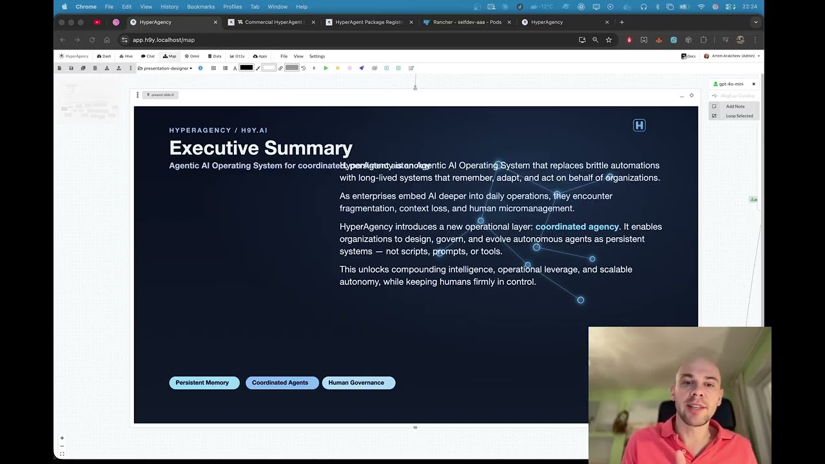825x464 pixels.
Task: Click the link chain icon in toolbar
Action: point(280,68)
